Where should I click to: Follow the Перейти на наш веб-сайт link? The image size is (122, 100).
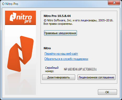[x=61, y=54]
